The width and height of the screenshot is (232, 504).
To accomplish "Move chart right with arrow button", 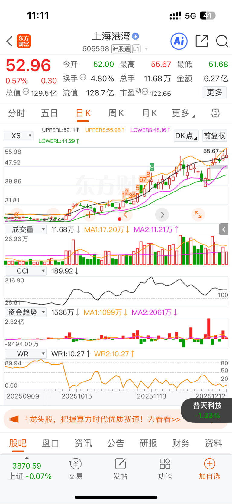I will (x=162, y=215).
